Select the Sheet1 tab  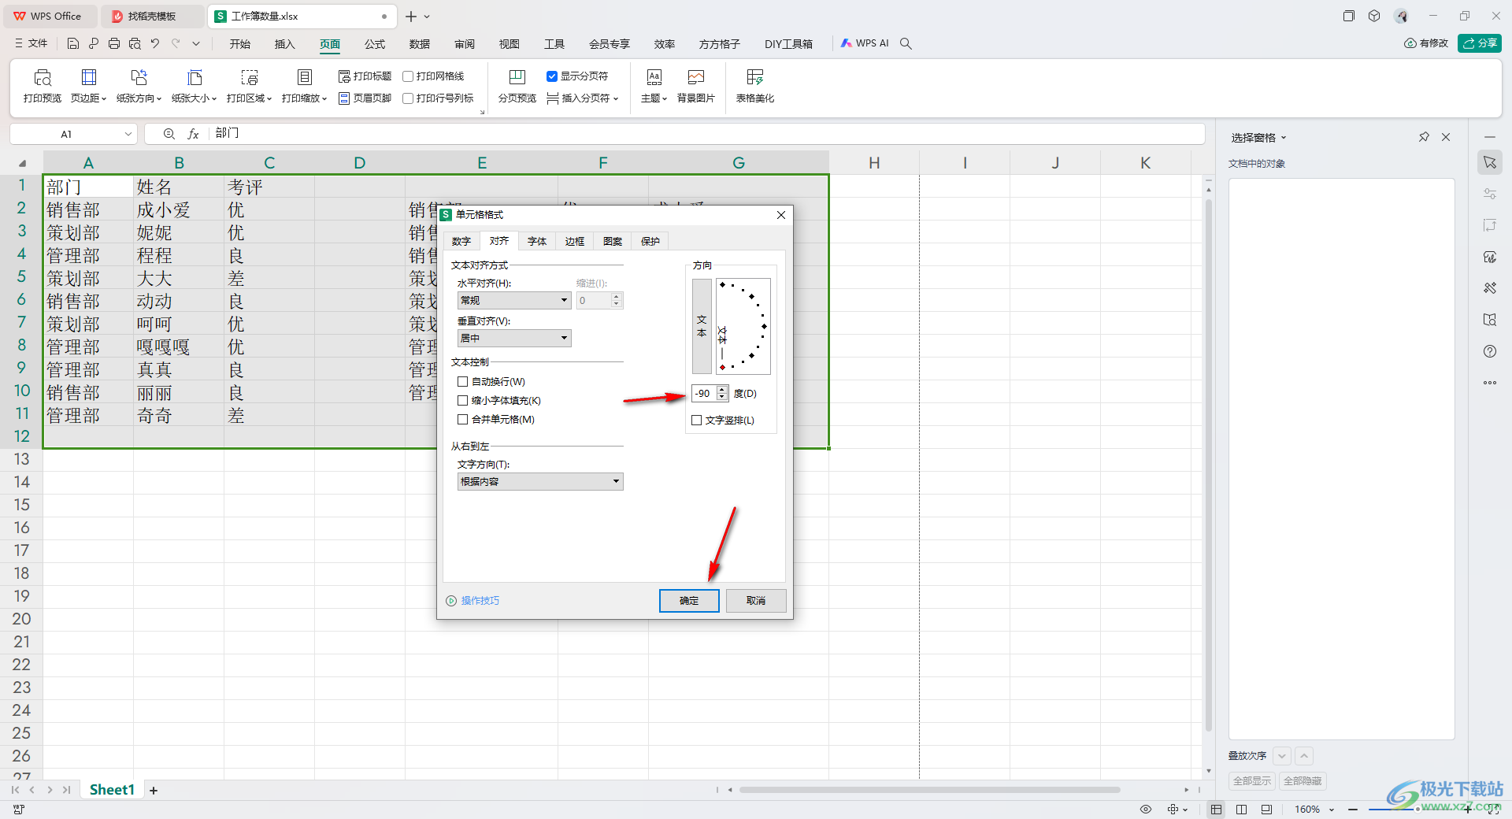pos(112,790)
